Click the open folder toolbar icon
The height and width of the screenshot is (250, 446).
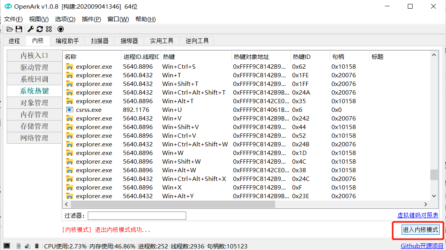tap(10, 29)
